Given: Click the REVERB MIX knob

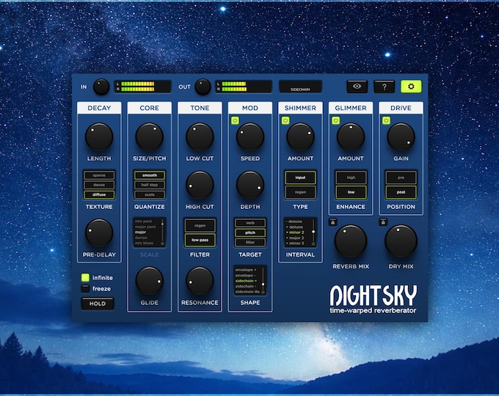Looking at the screenshot, I should point(351,241).
